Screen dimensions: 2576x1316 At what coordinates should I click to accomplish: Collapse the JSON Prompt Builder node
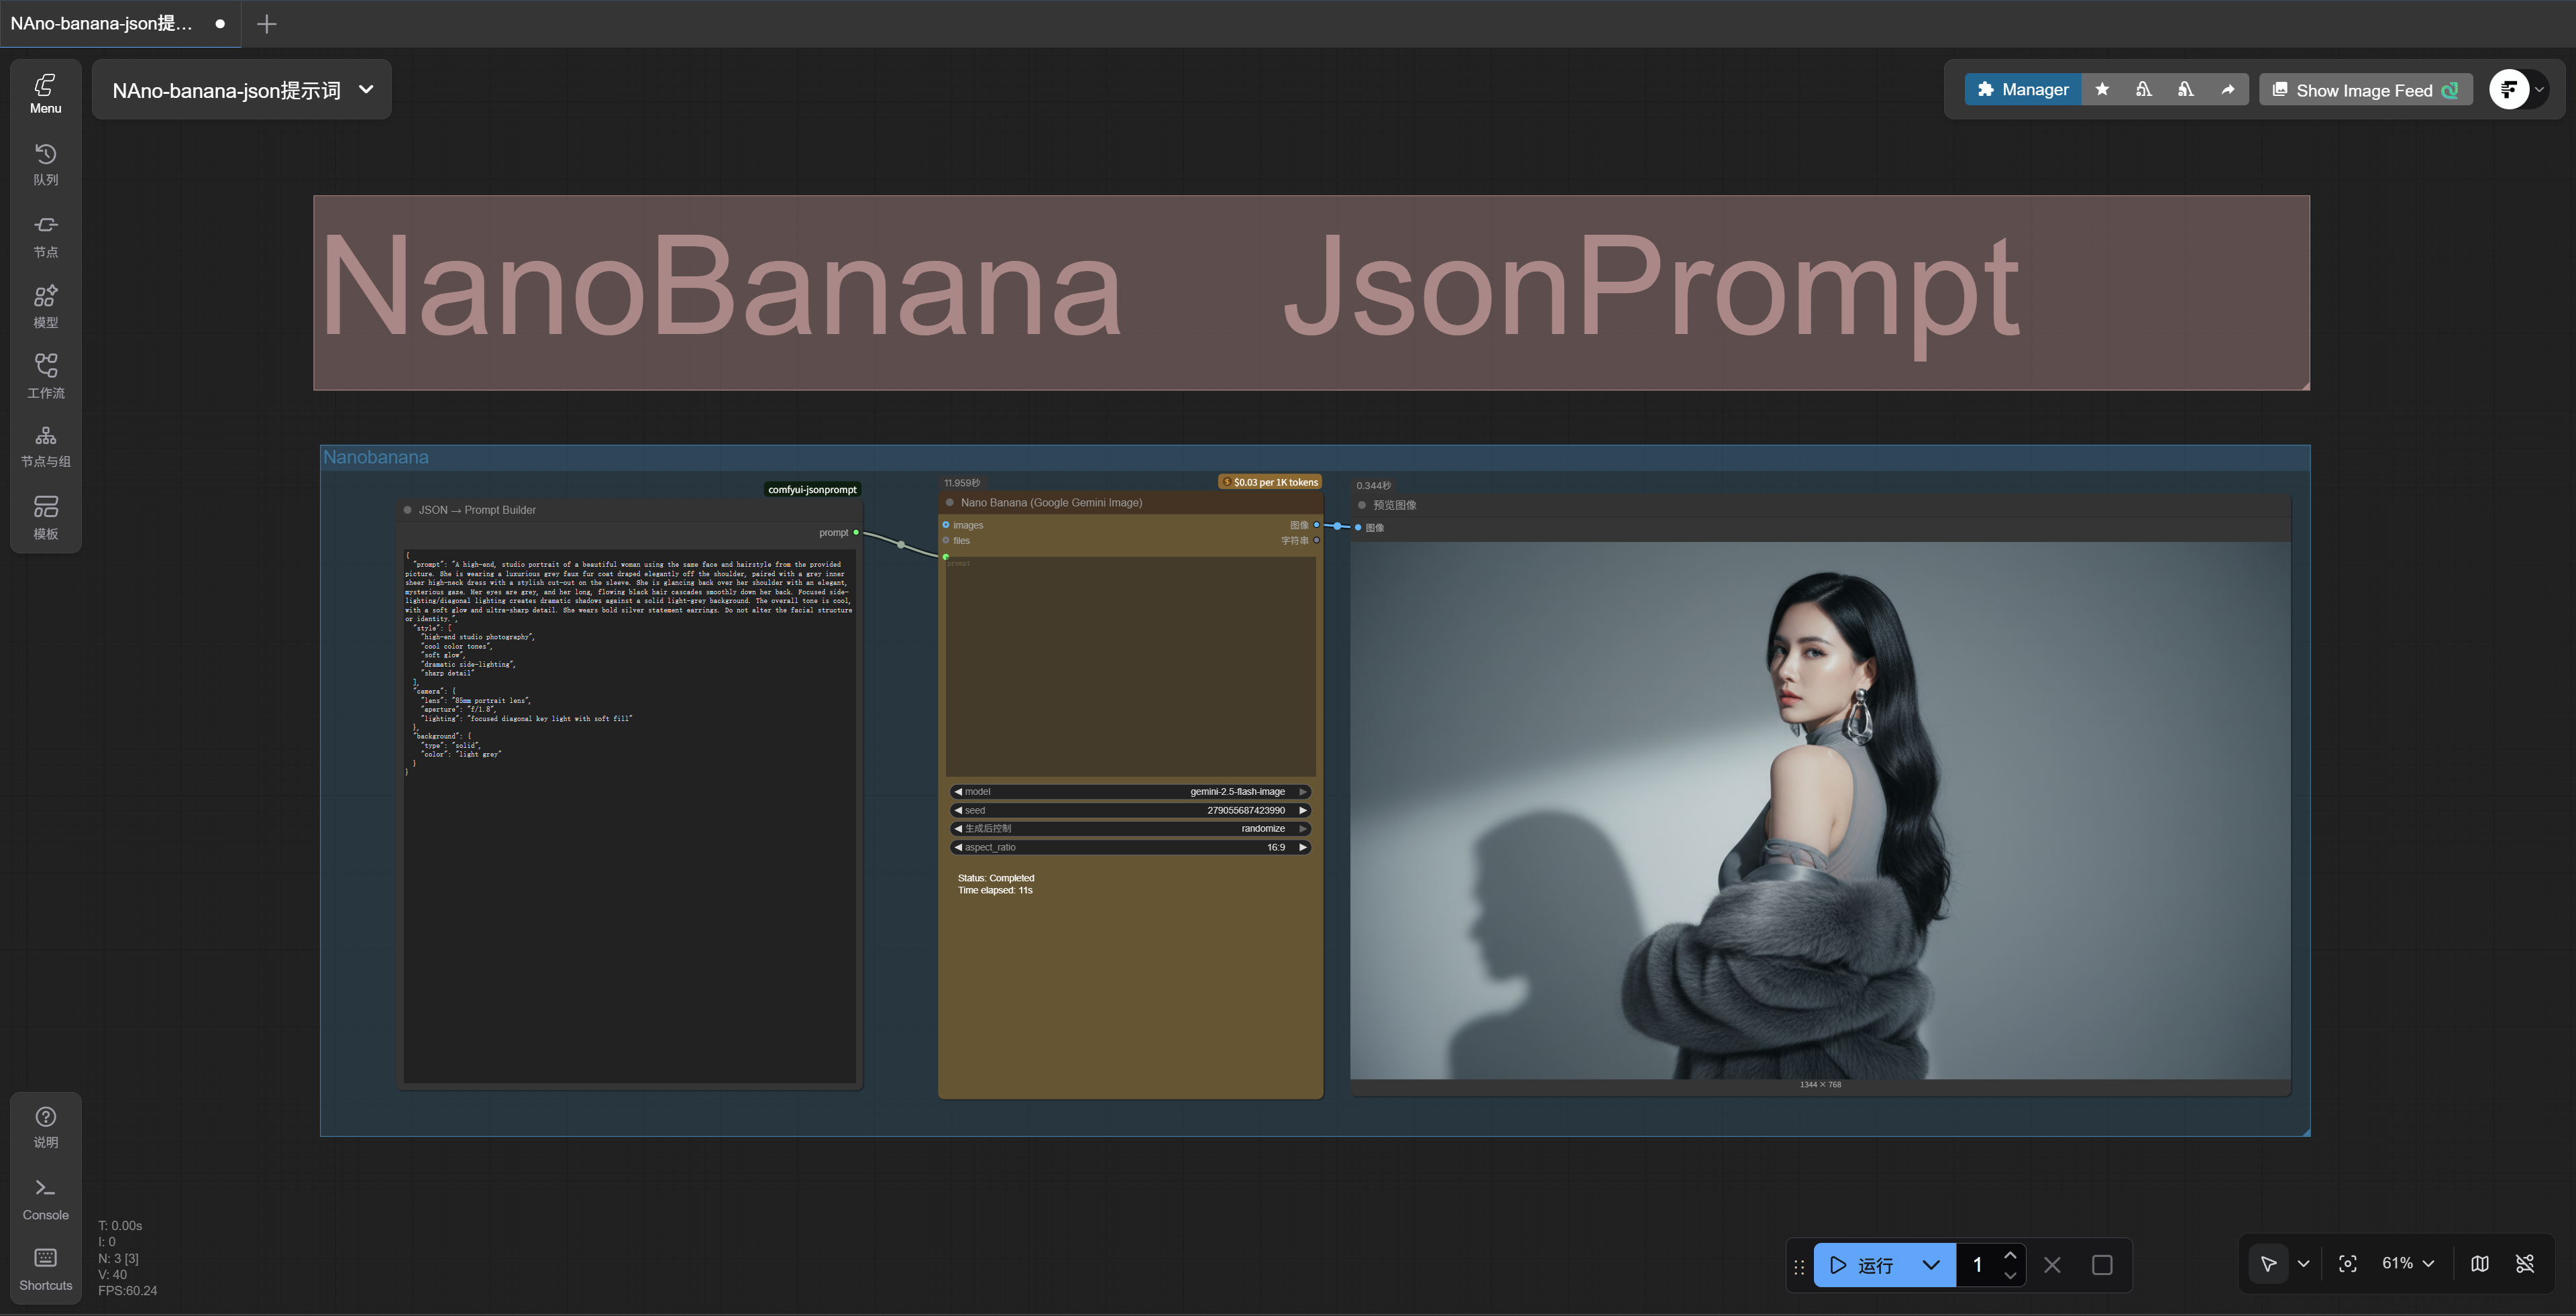pyautogui.click(x=407, y=510)
